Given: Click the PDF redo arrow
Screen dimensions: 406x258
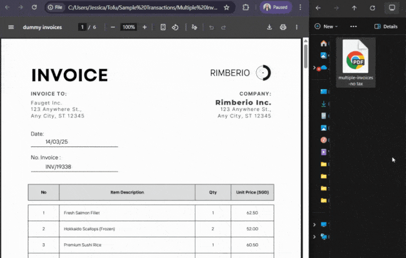Looking at the screenshot, I should [x=223, y=27].
